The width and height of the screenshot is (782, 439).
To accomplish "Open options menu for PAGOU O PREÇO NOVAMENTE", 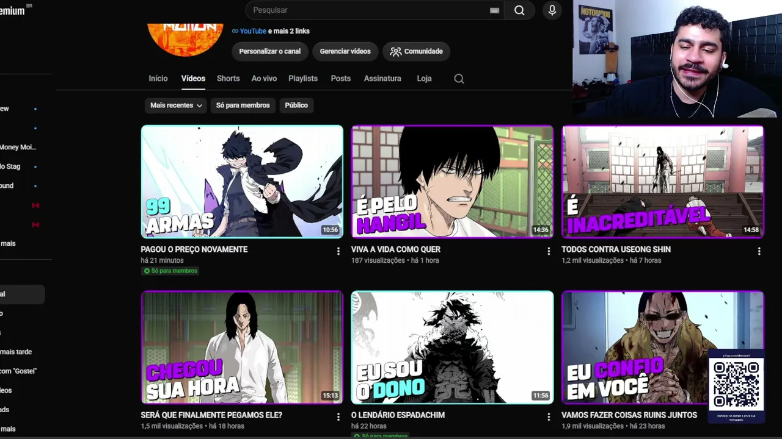I will [338, 251].
